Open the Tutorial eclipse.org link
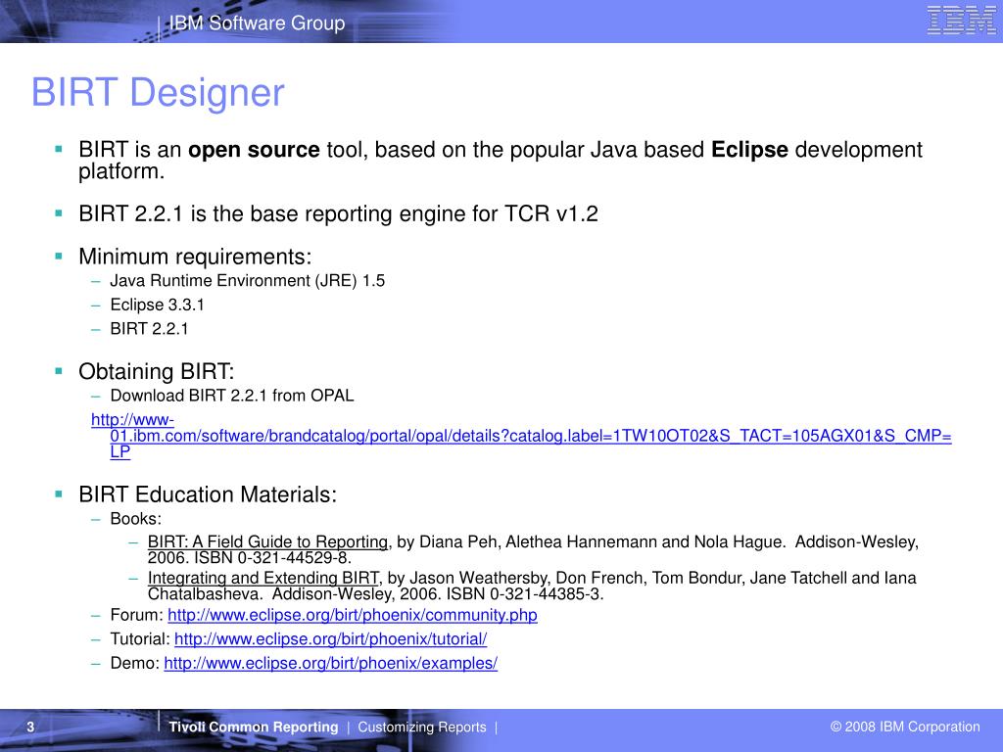Viewport: 1003px width, 752px height. [x=331, y=638]
